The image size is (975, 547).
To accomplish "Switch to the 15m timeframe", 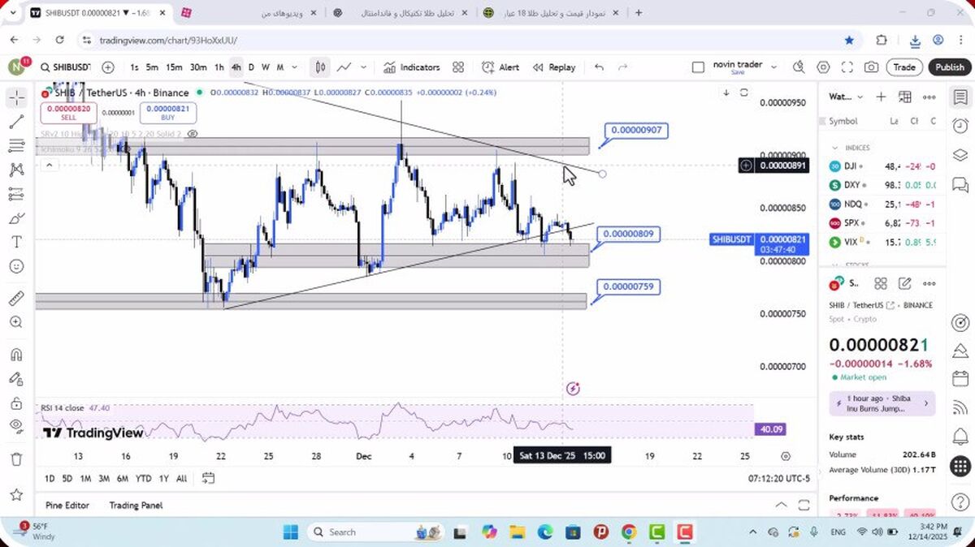I will (174, 67).
